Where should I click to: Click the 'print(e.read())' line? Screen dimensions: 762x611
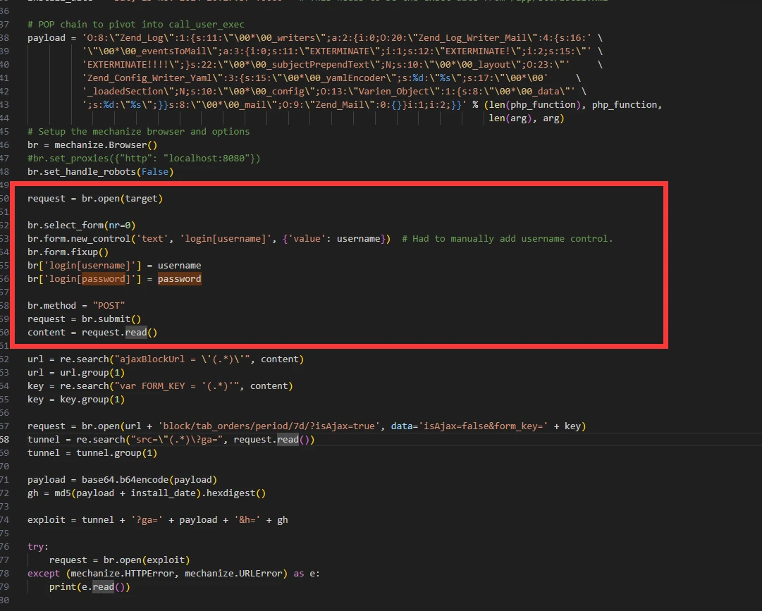click(90, 587)
